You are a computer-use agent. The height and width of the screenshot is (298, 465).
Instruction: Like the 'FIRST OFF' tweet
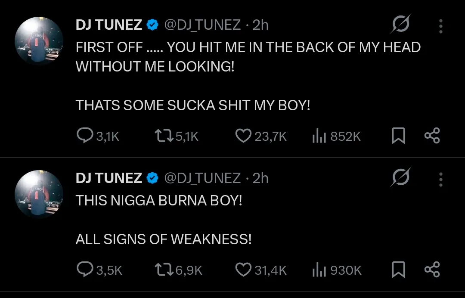tap(243, 136)
